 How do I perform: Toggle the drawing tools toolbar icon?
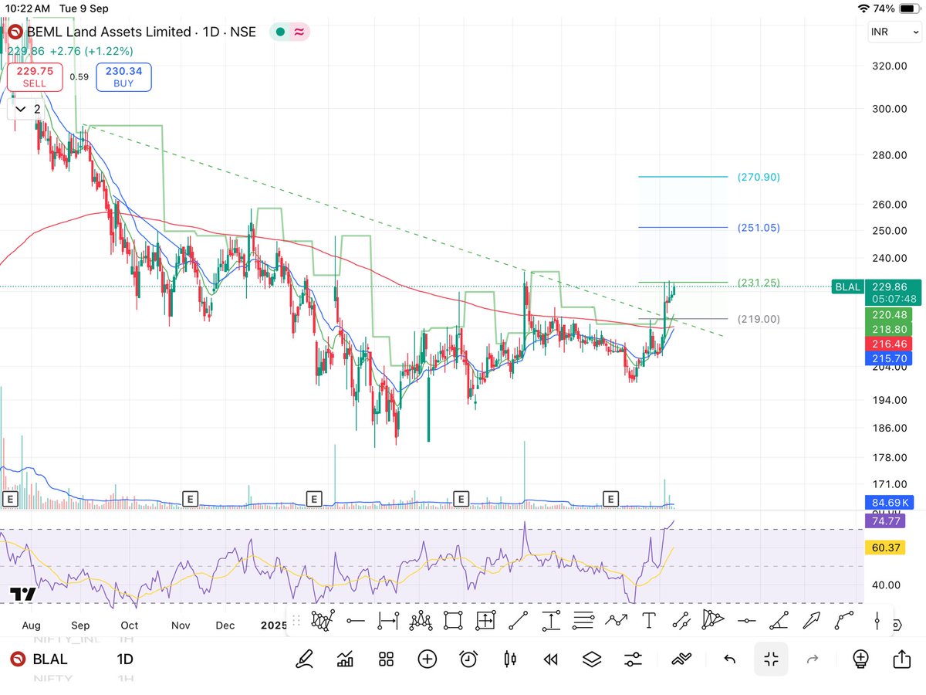(x=681, y=659)
